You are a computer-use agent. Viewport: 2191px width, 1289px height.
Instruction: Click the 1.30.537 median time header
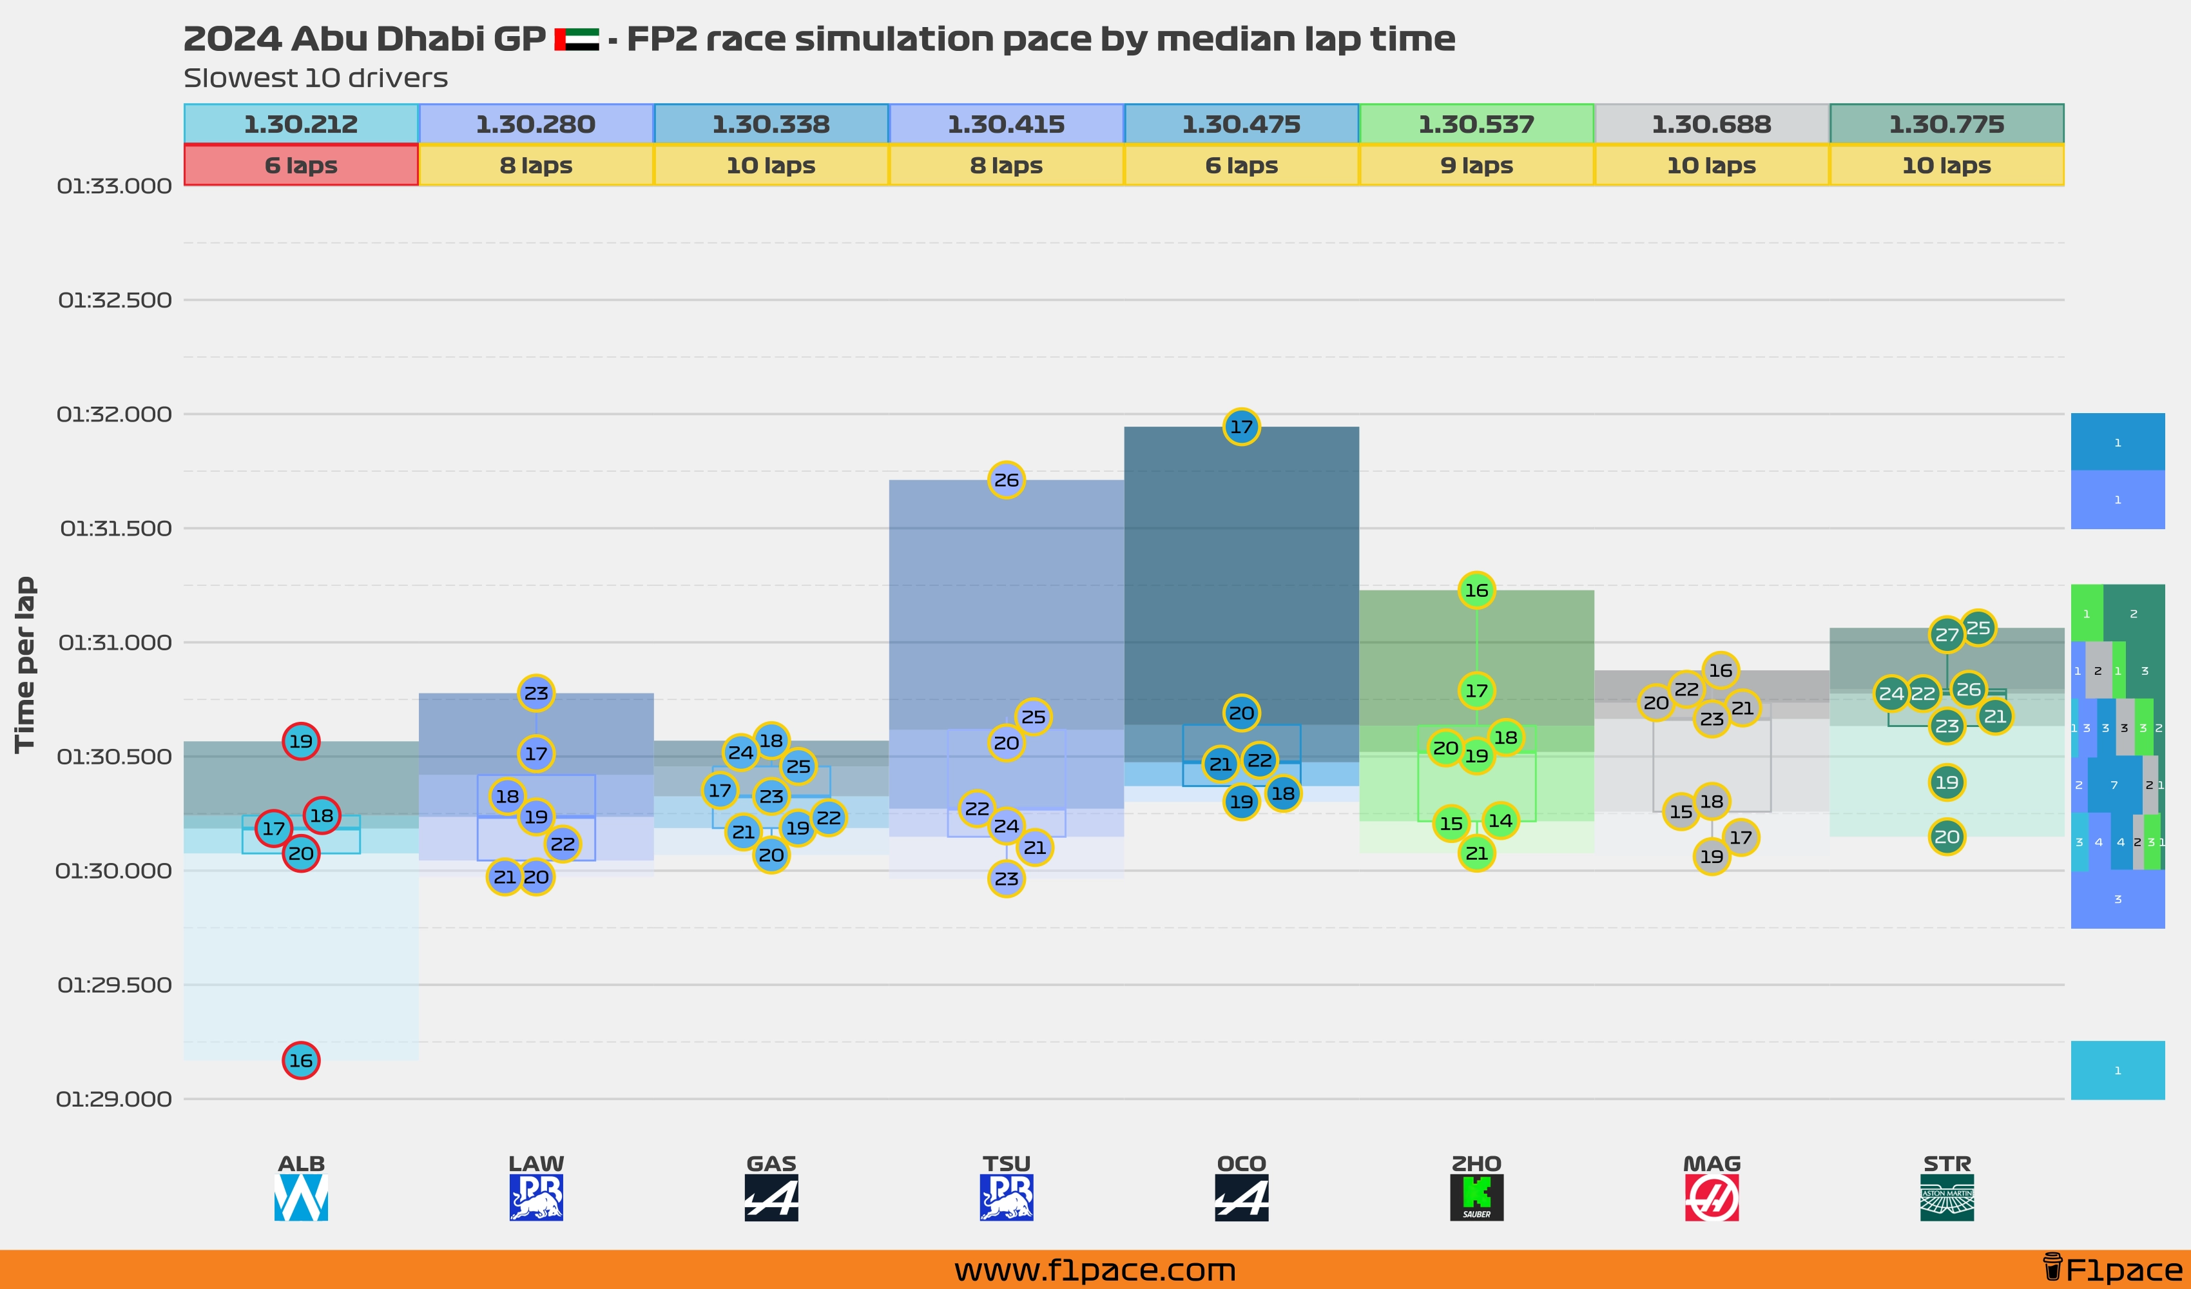[1476, 124]
